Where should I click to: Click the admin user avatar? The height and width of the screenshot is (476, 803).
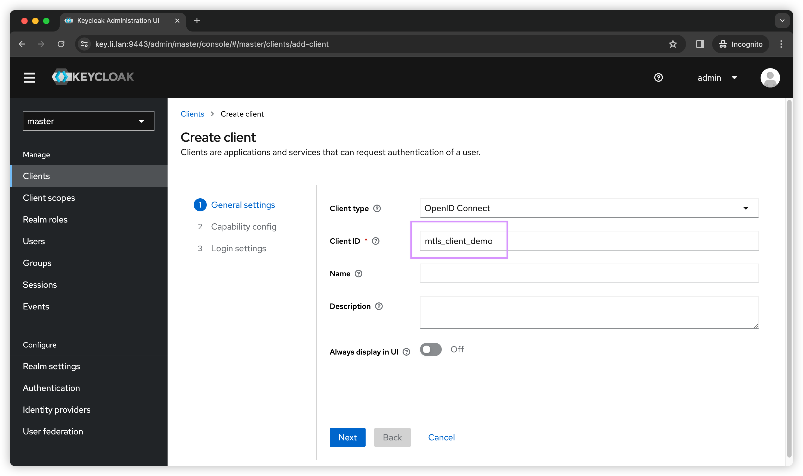[x=770, y=78]
